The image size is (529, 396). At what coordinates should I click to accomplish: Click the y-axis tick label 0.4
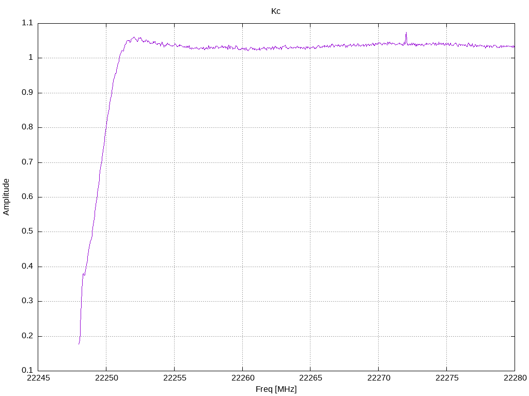[27, 267]
